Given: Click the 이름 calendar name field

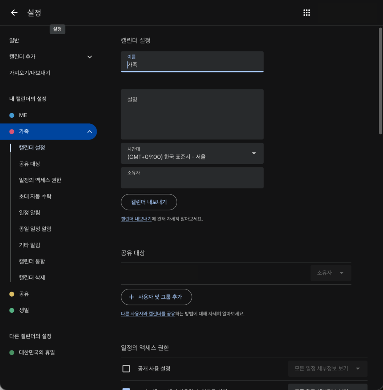Looking at the screenshot, I should tap(192, 65).
